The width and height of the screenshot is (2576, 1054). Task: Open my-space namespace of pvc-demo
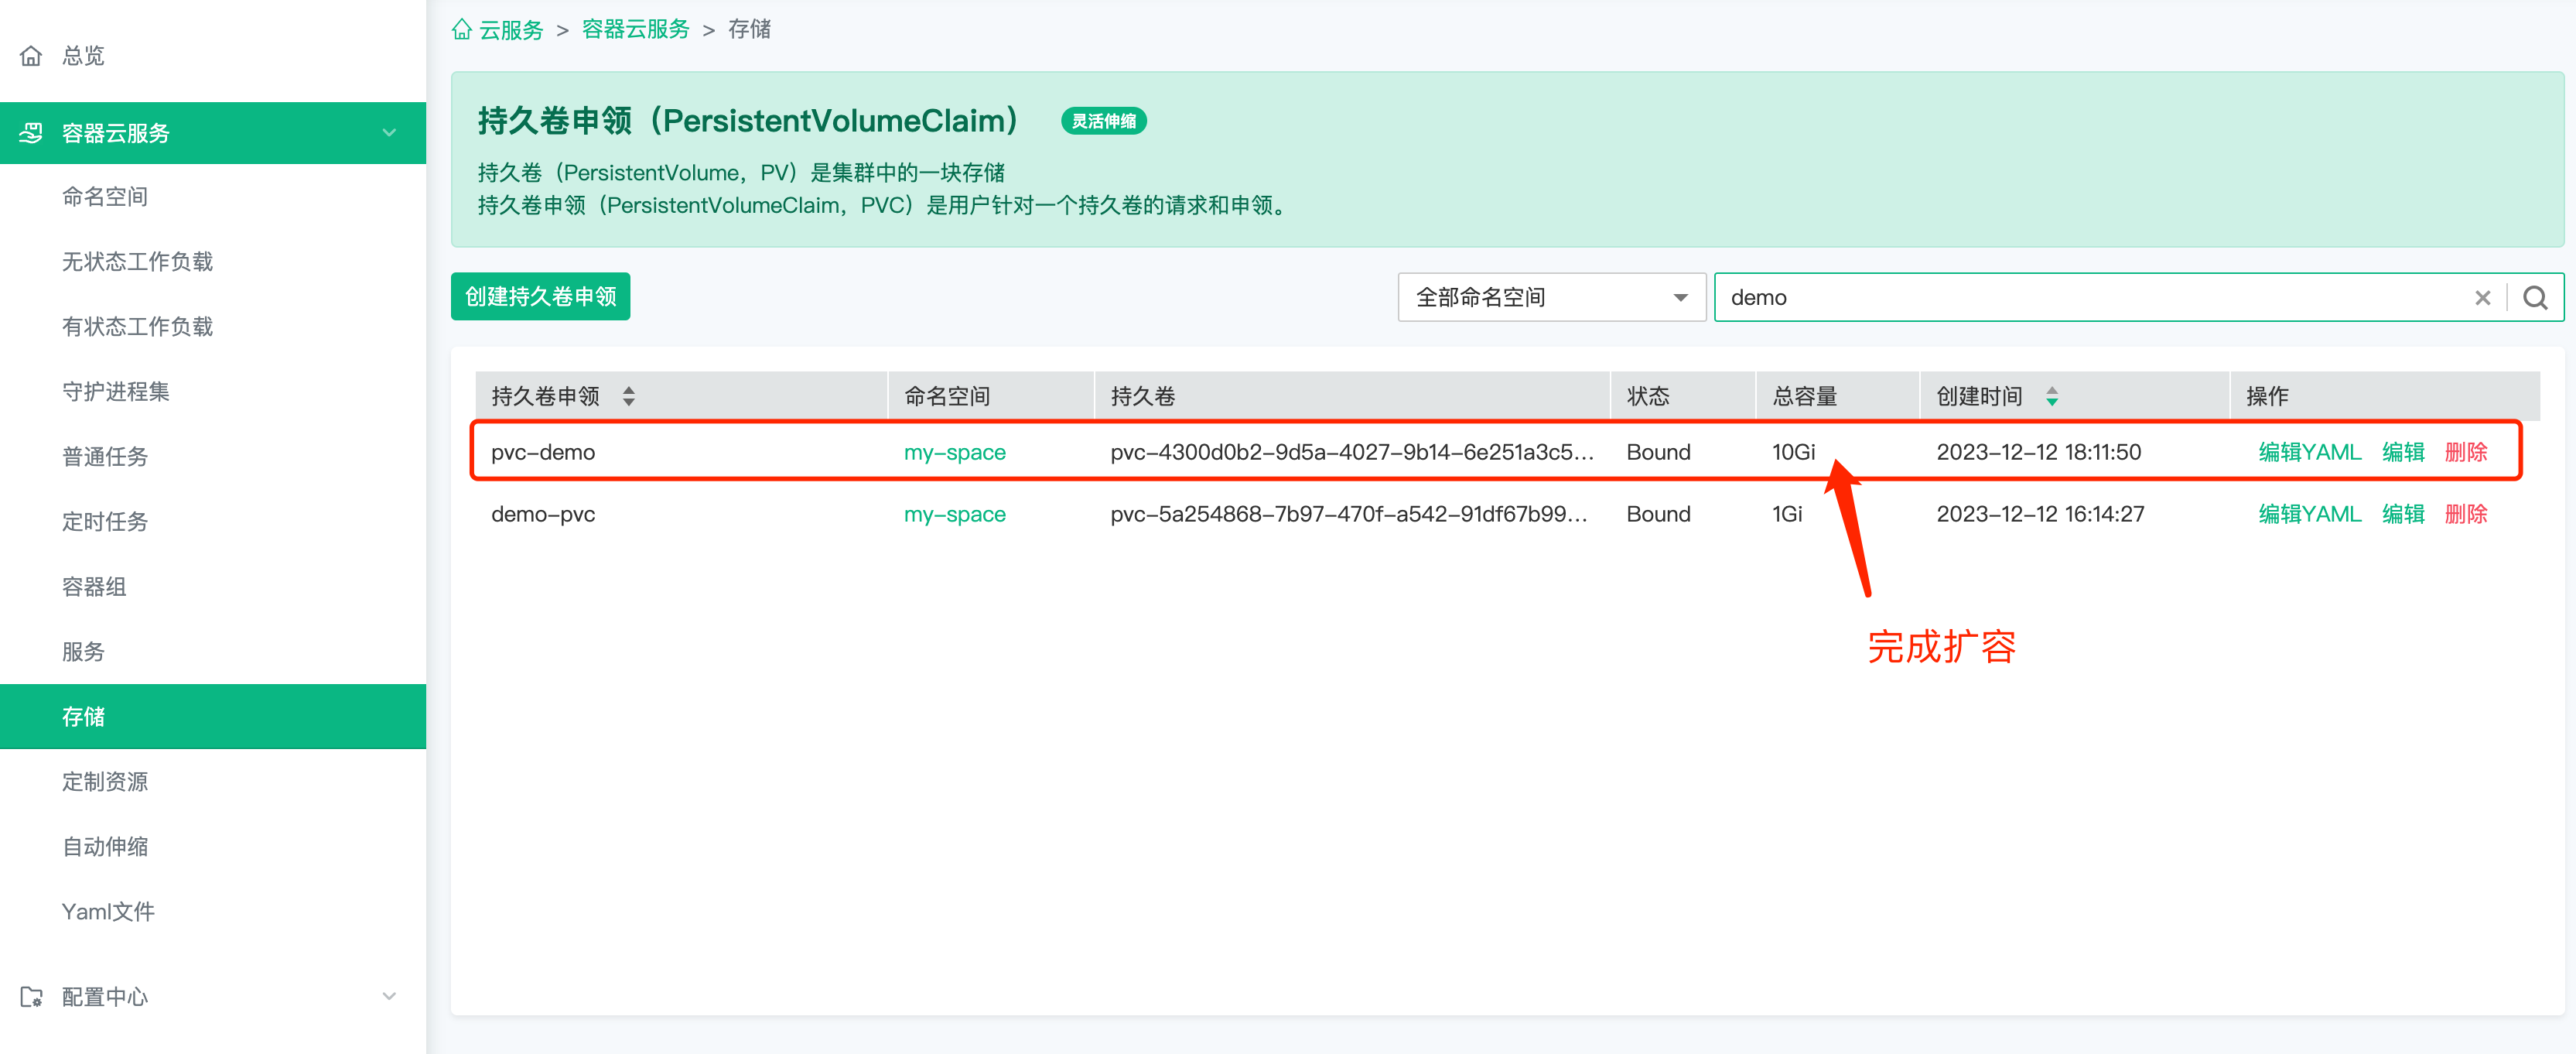coord(955,453)
